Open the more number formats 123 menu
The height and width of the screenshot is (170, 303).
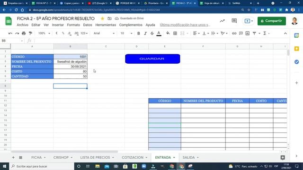[84, 34]
